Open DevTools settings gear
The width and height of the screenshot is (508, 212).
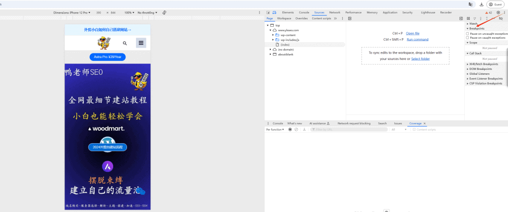coord(498,12)
